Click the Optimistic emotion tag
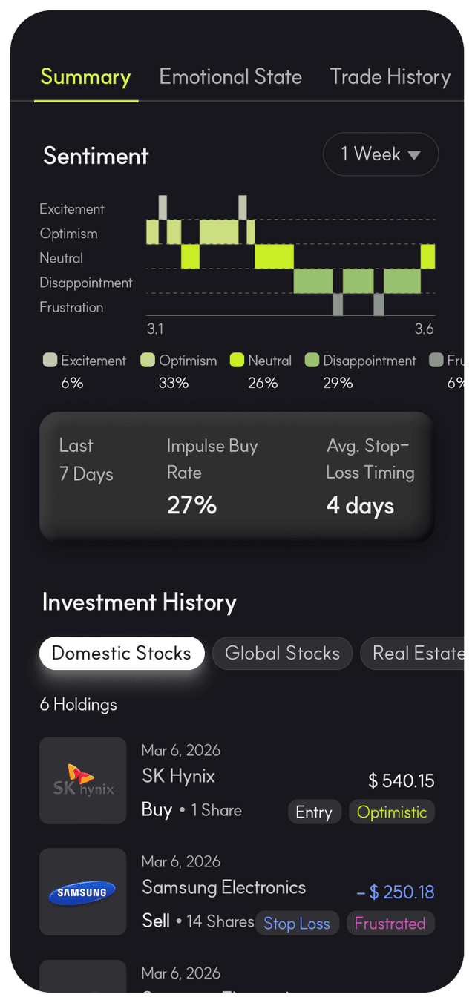The width and height of the screenshot is (475, 1003). [x=392, y=812]
